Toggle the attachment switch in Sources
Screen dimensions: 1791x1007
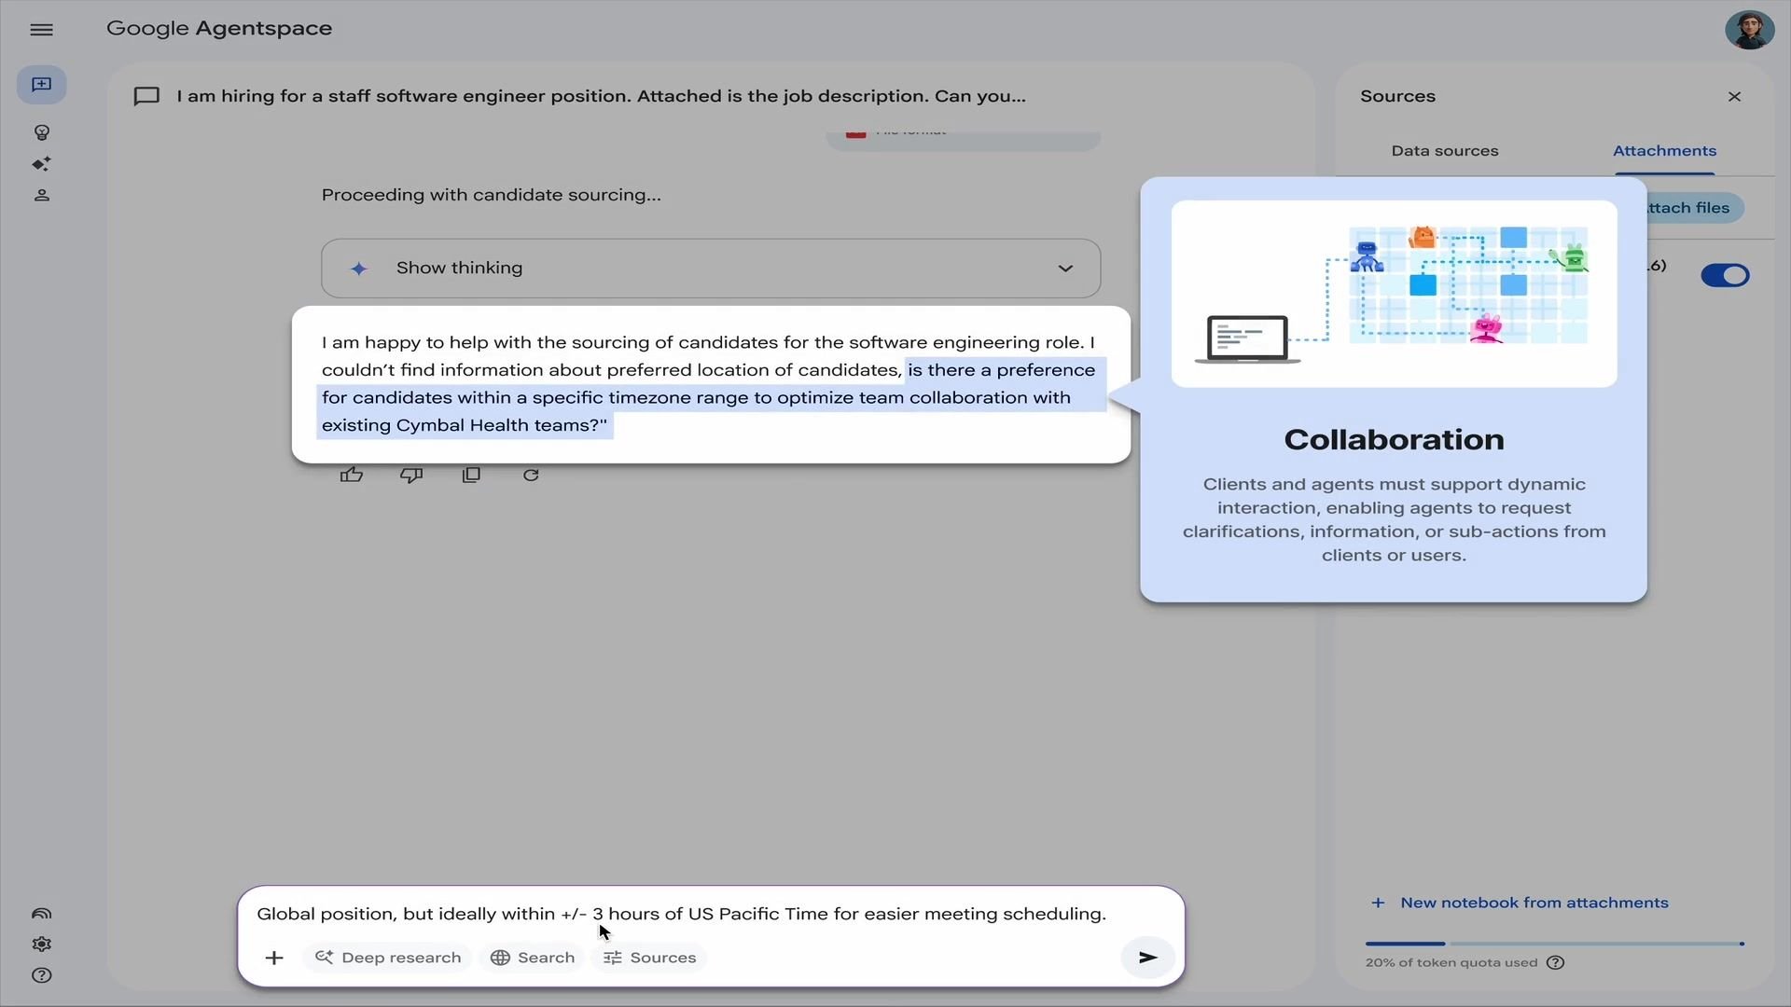click(x=1725, y=275)
